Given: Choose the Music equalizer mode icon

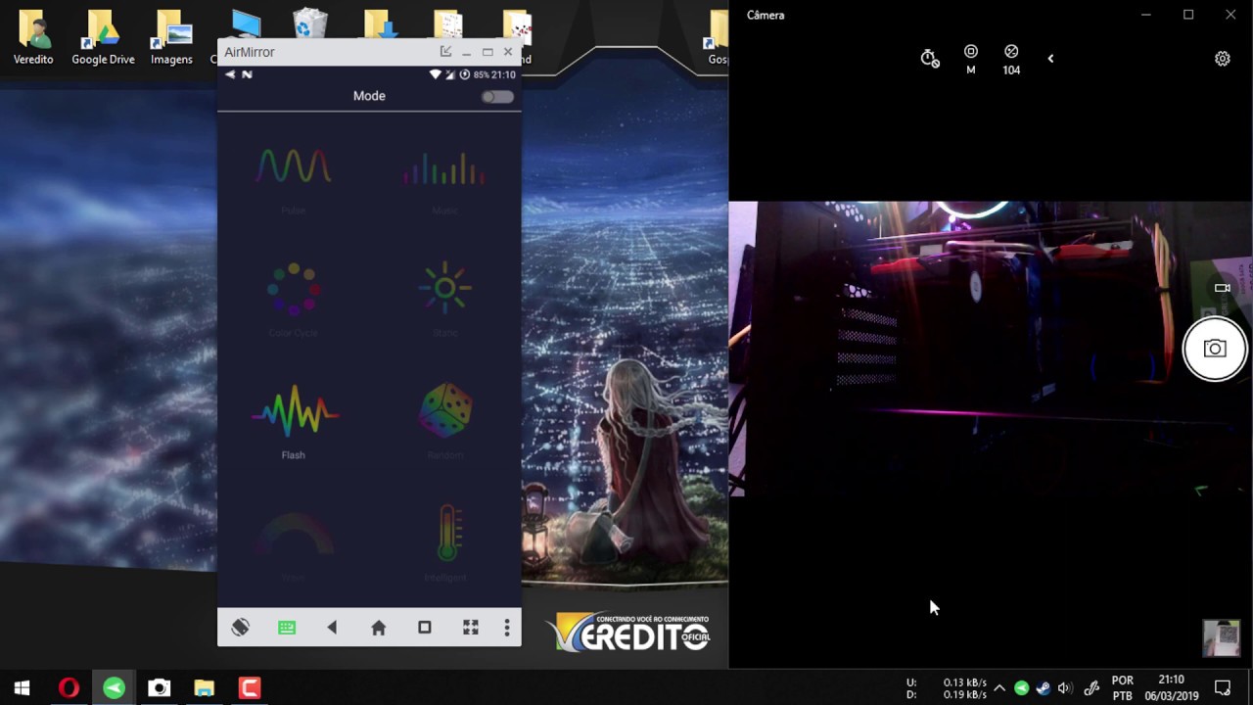Looking at the screenshot, I should pyautogui.click(x=444, y=168).
